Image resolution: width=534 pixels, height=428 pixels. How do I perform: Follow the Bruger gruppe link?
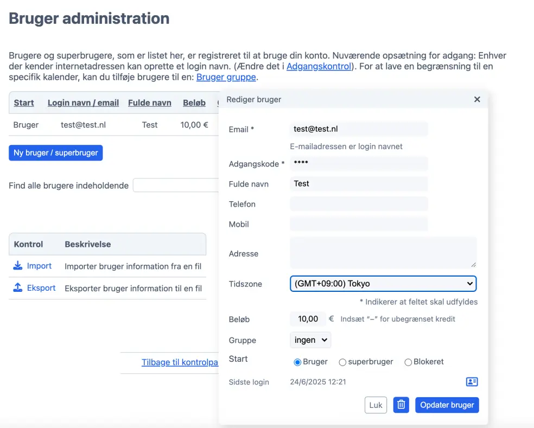(x=226, y=77)
